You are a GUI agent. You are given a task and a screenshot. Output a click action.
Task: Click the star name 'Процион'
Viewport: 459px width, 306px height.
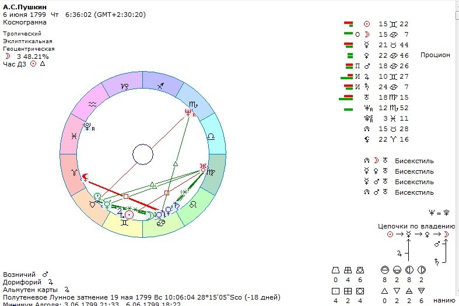tap(435, 55)
